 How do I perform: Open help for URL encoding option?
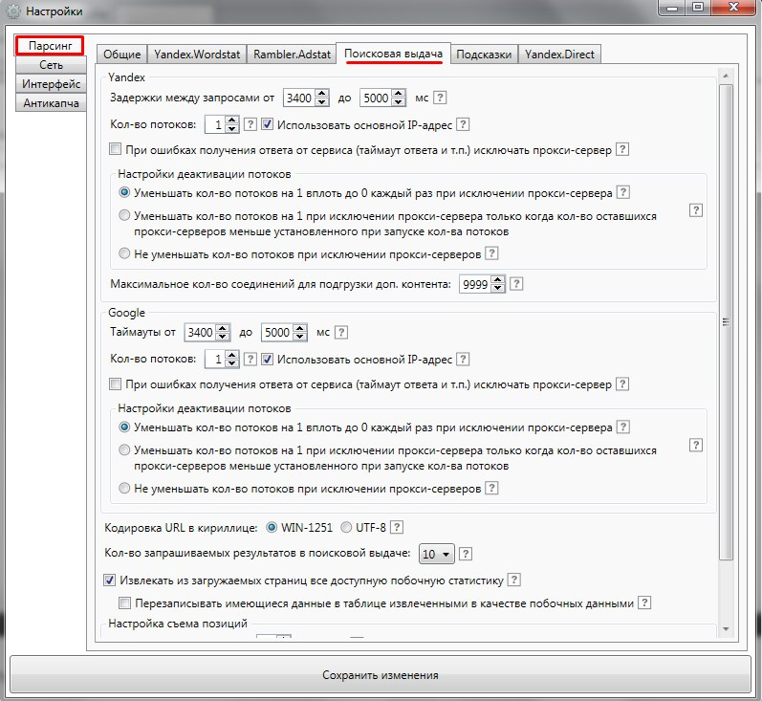coord(397,528)
